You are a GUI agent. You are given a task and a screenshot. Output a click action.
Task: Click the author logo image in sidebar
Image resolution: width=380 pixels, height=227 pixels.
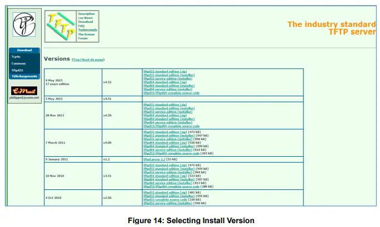[x=24, y=25]
